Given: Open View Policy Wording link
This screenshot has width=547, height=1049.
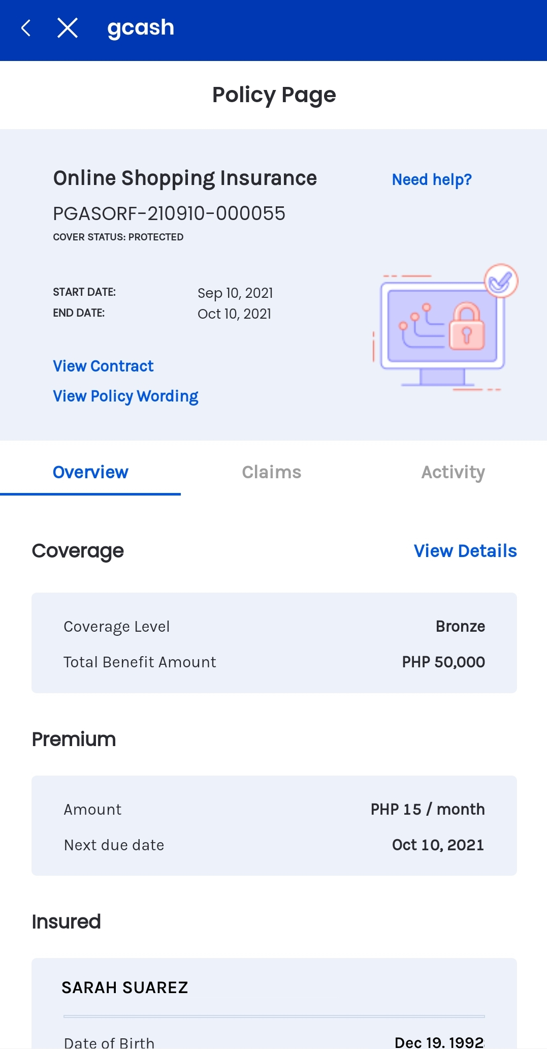Looking at the screenshot, I should click(125, 396).
